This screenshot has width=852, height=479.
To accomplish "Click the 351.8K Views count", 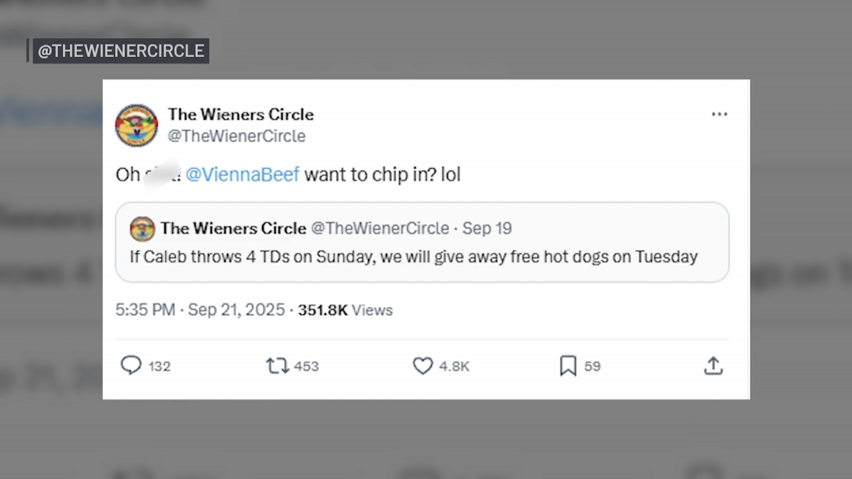I will (x=345, y=310).
